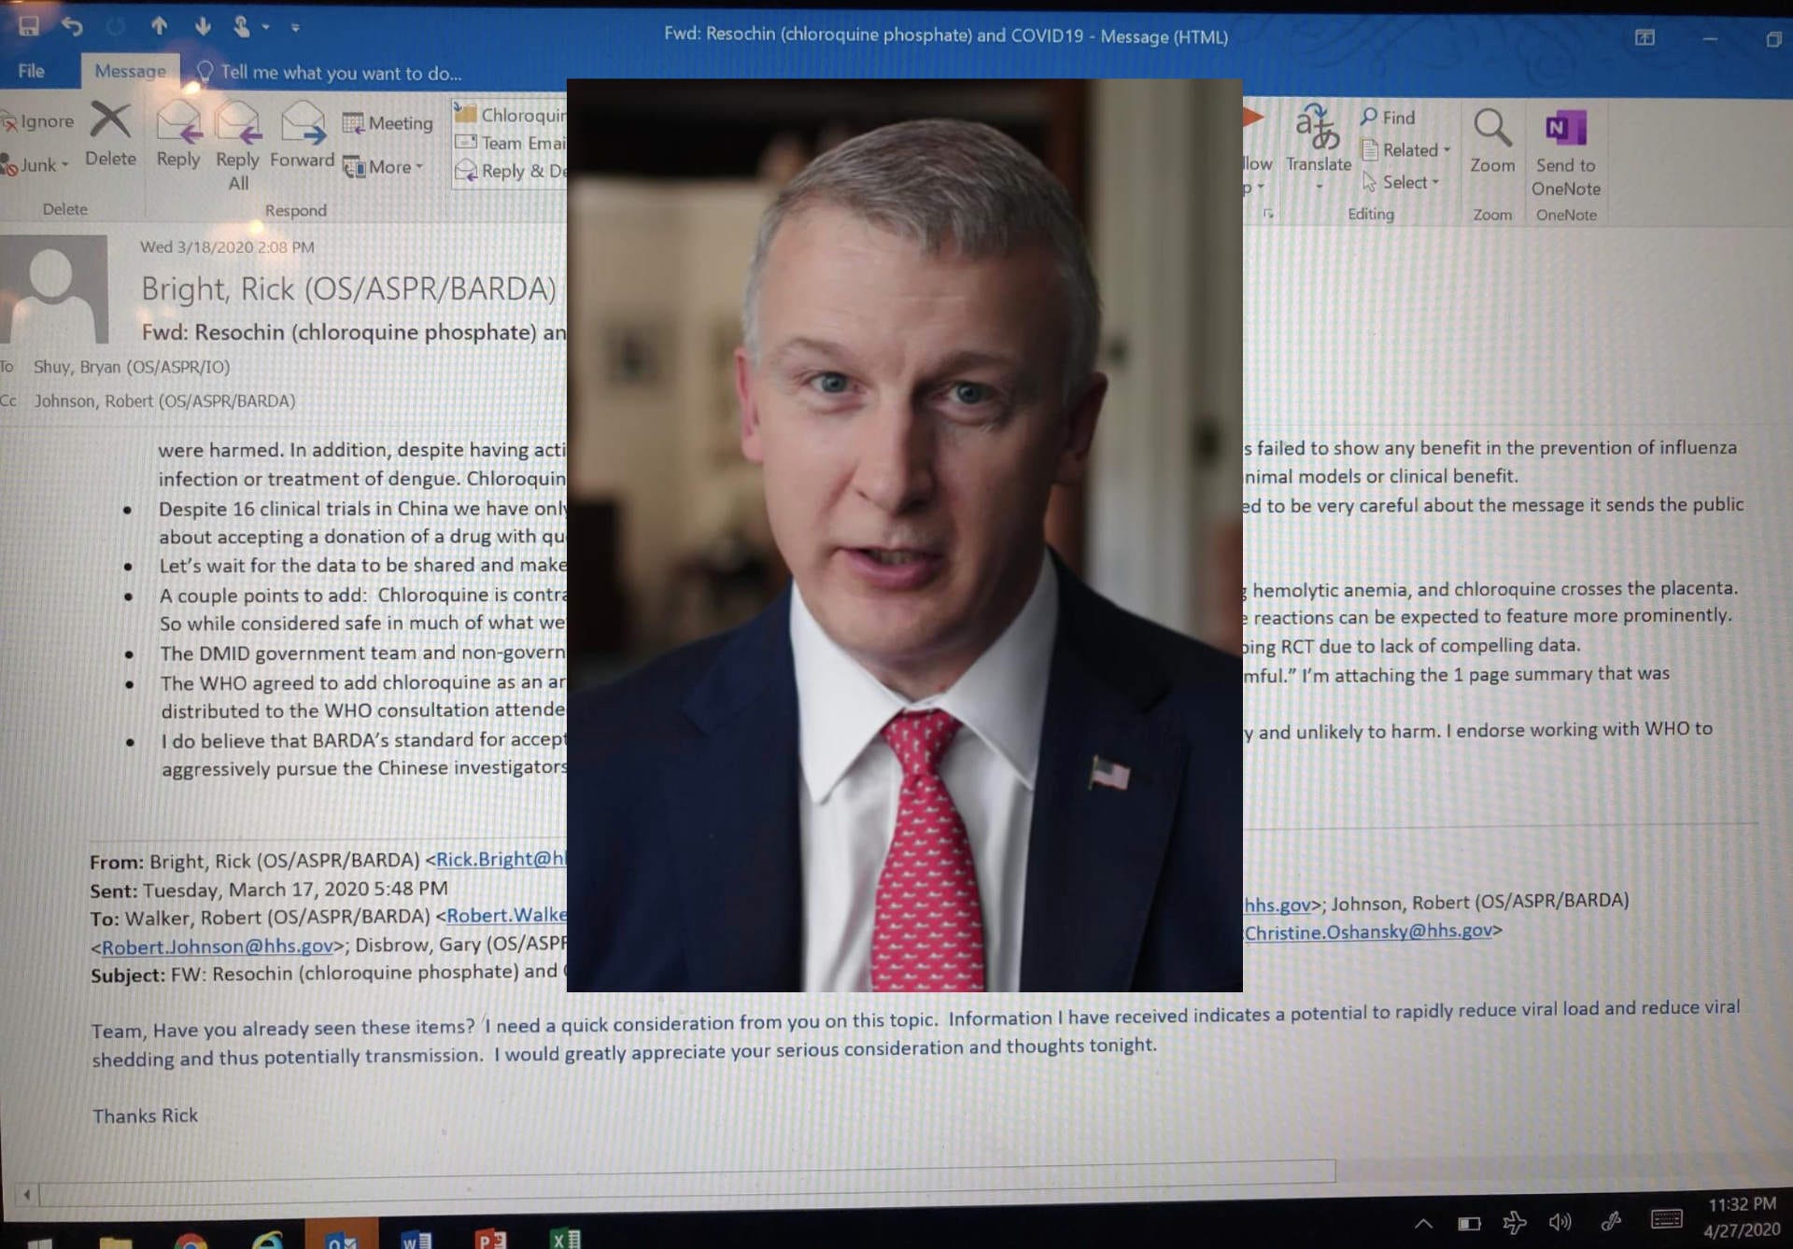Open Robert.Johnson@hhs.gov email link
The height and width of the screenshot is (1249, 1793).
point(217,947)
